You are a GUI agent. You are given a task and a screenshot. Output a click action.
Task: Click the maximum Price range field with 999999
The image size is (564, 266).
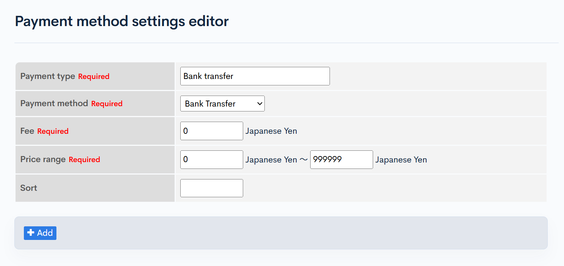tap(342, 159)
